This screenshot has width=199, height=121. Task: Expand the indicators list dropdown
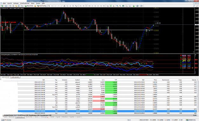tap(135, 6)
